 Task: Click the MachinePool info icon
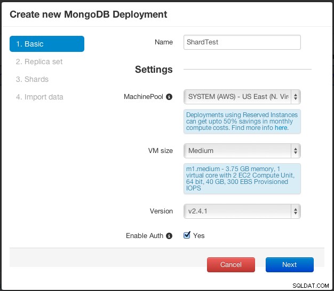(x=169, y=97)
